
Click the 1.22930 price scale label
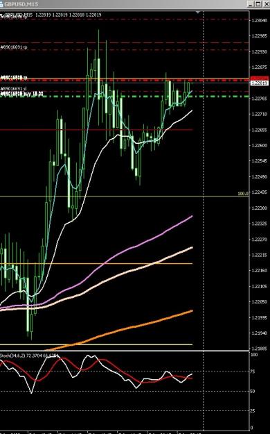(x=259, y=51)
